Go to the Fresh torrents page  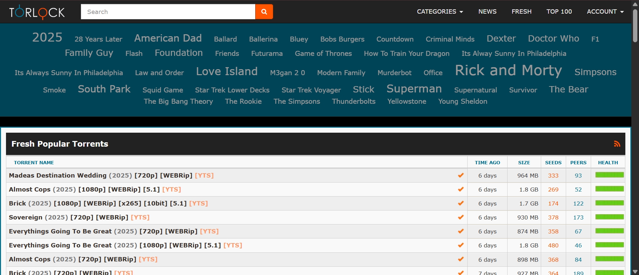(522, 12)
